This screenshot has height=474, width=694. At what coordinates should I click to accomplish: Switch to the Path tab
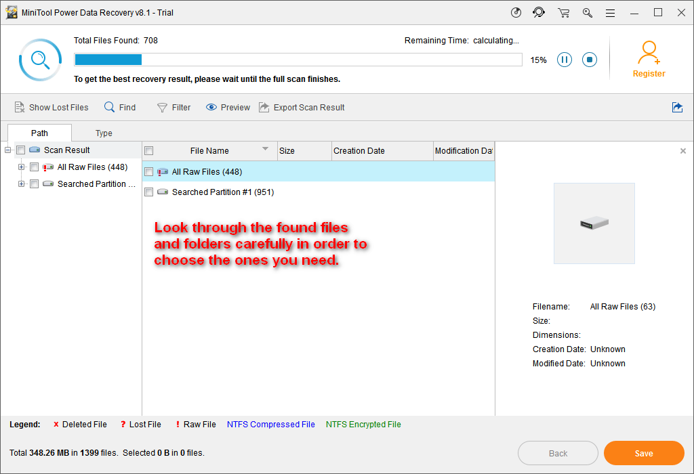click(x=39, y=133)
